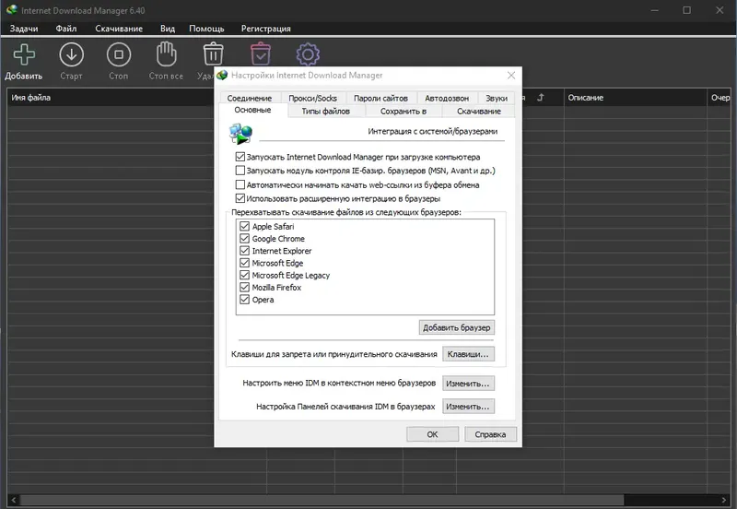Uncheck the Apple Safari browser checkbox

244,226
